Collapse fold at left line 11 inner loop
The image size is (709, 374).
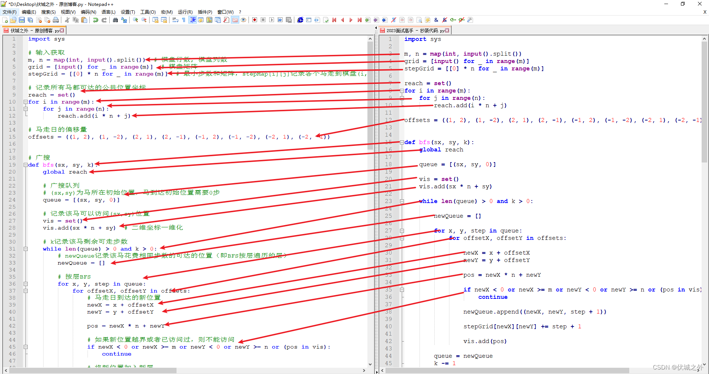point(25,109)
